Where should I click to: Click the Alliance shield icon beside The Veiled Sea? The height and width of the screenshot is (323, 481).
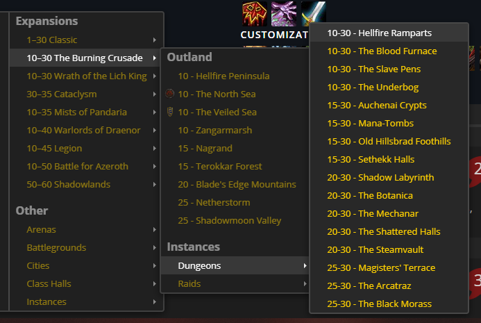pyautogui.click(x=171, y=112)
